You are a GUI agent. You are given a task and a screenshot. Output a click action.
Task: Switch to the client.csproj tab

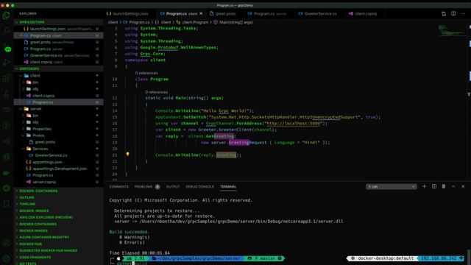point(363,13)
